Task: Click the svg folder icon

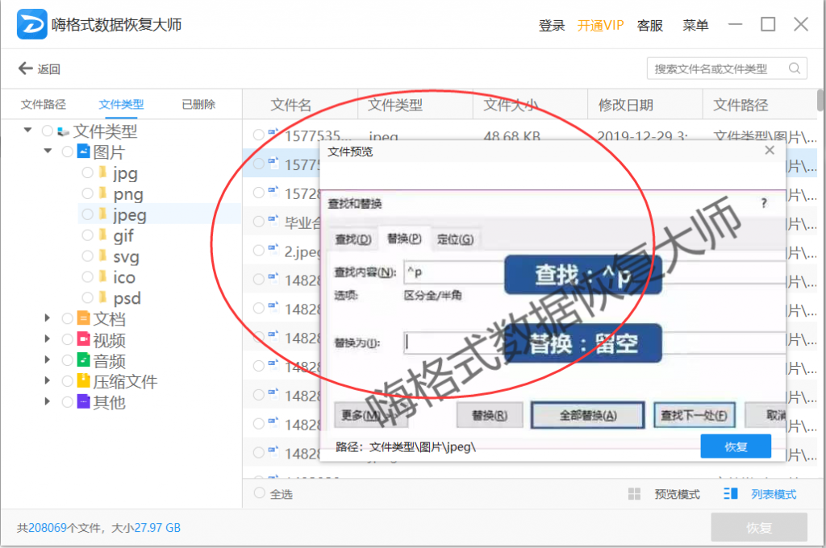Action: (x=102, y=255)
